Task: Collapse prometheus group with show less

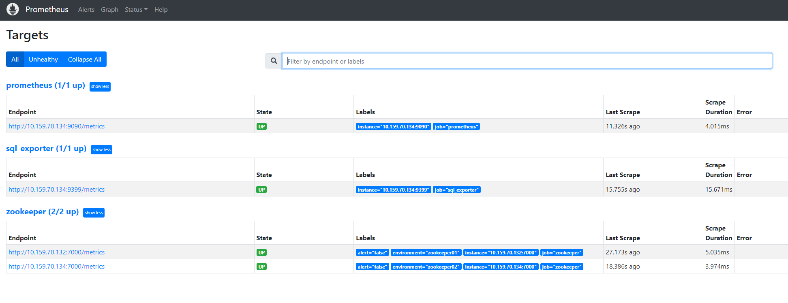Action: pyautogui.click(x=100, y=86)
